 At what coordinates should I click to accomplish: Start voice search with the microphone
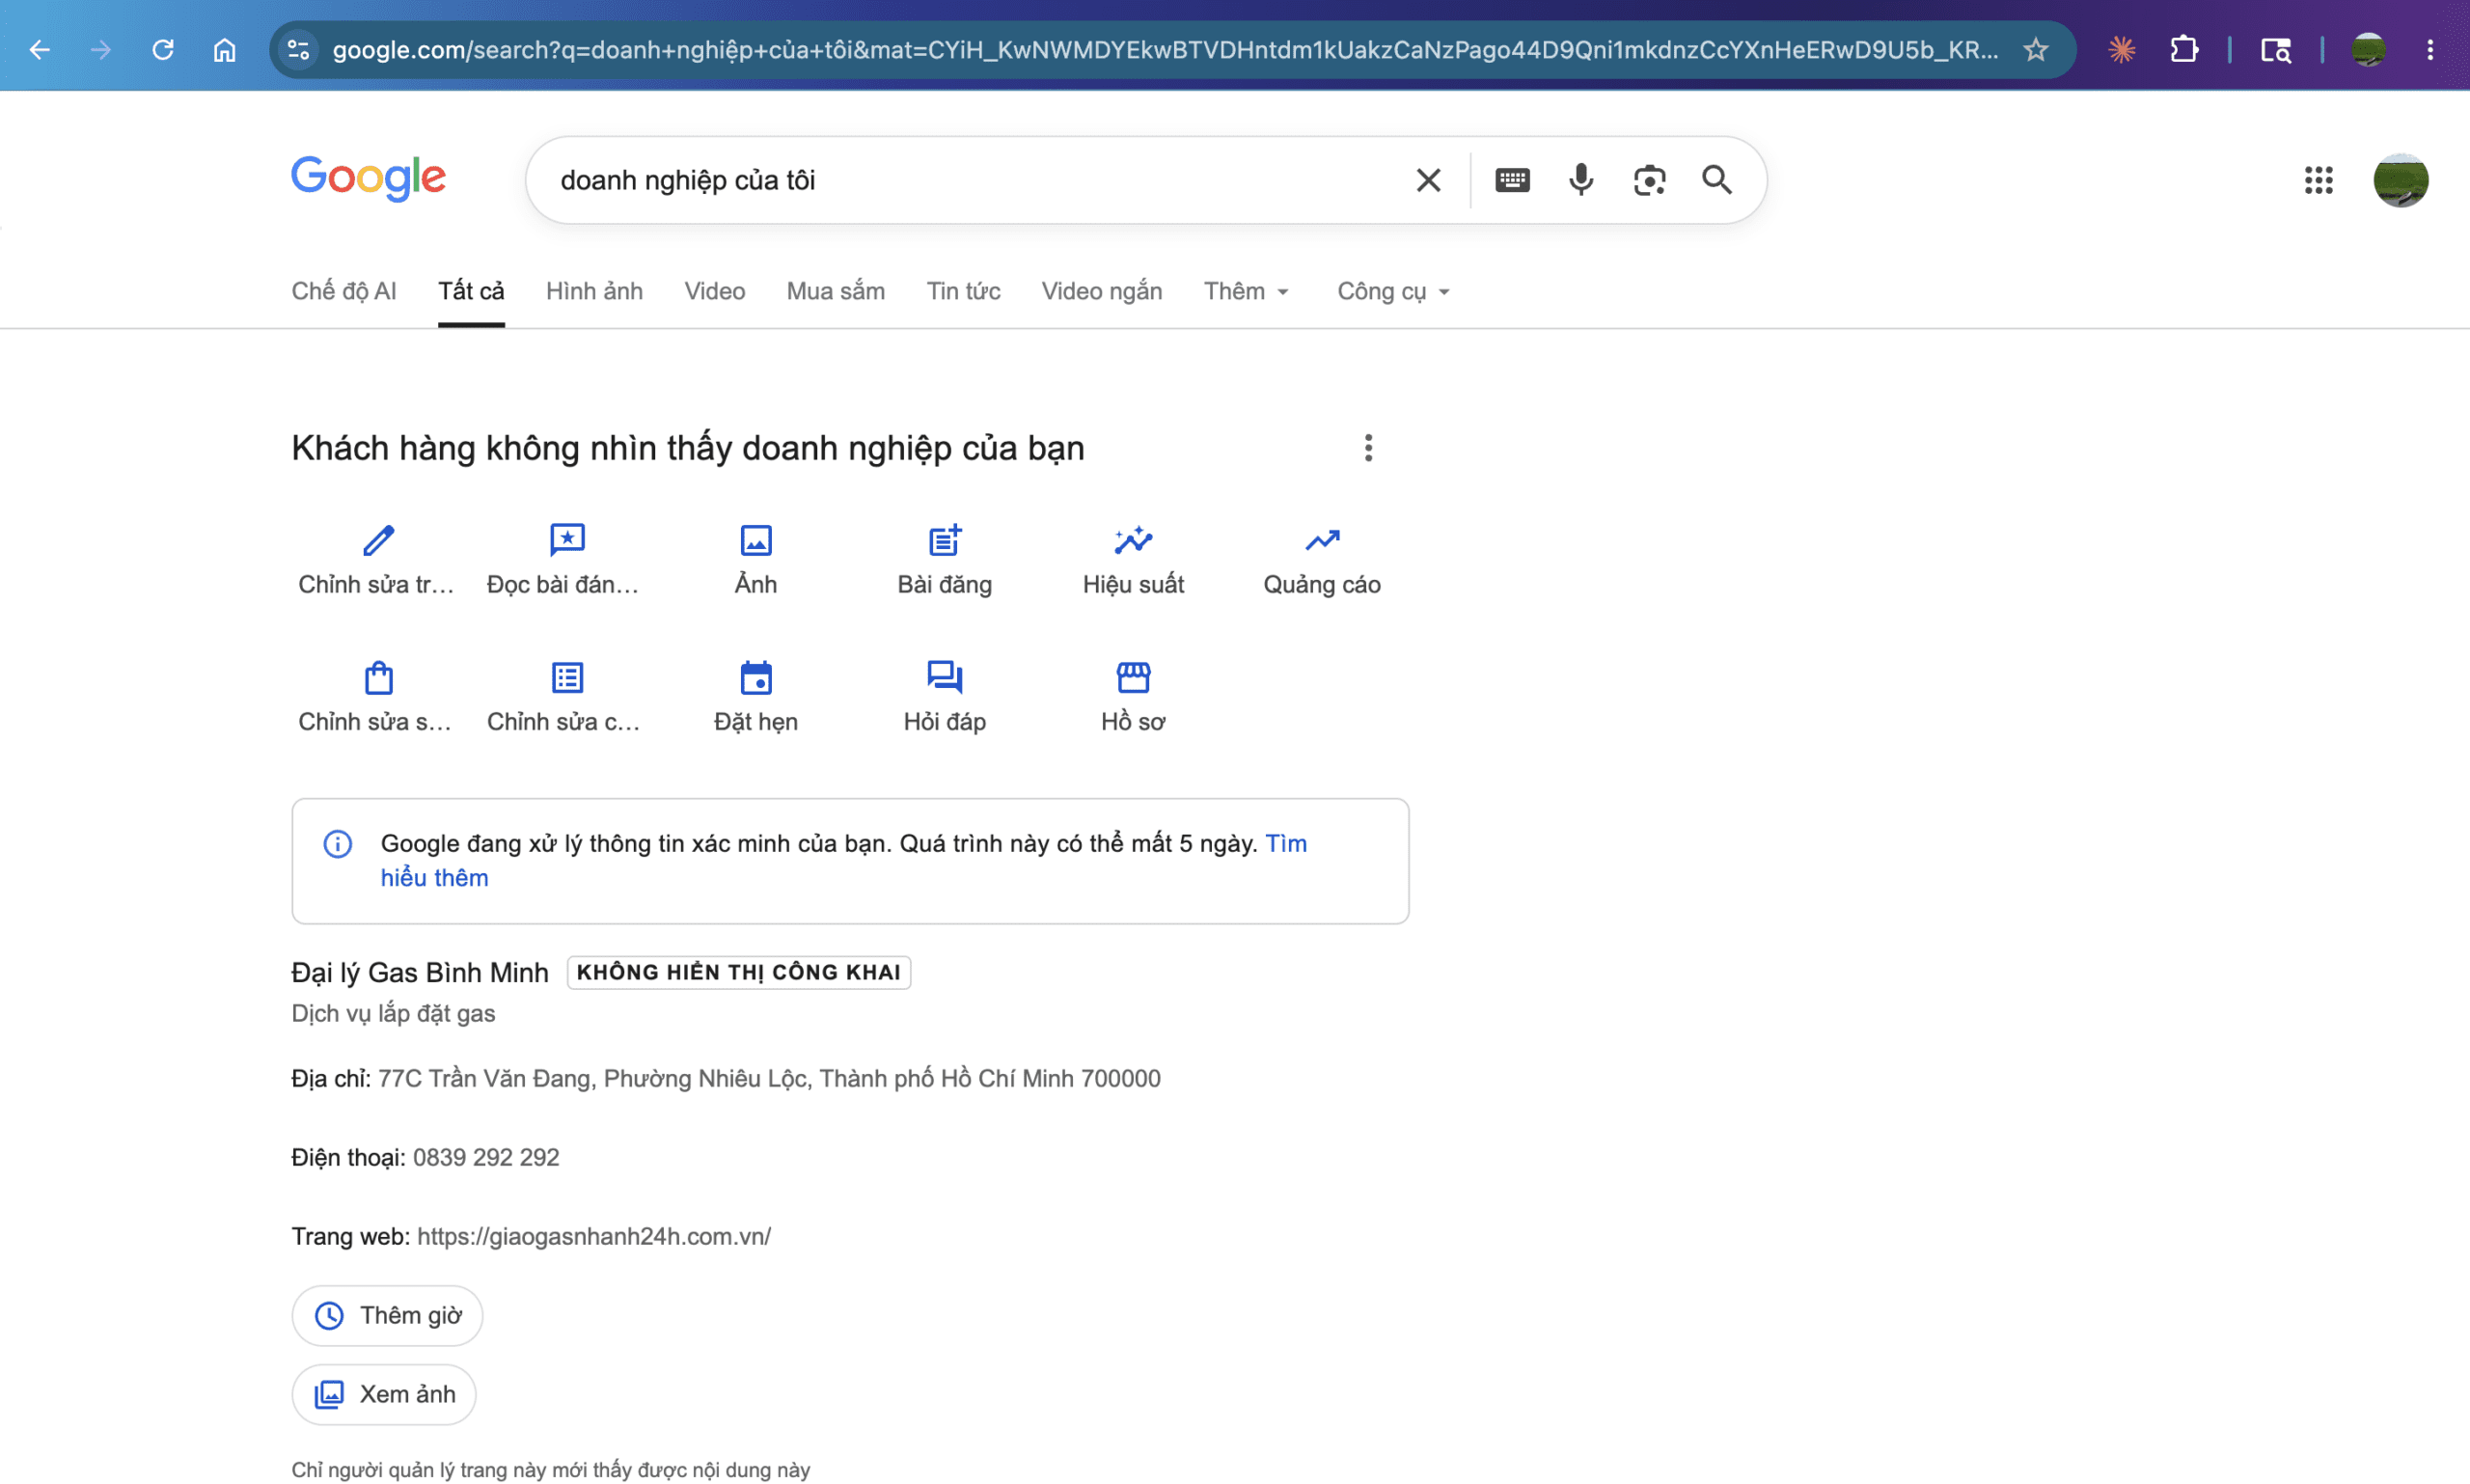point(1581,180)
